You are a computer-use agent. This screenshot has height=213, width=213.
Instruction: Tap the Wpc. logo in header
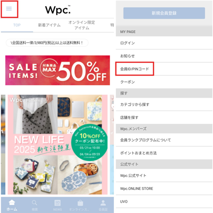point(58,10)
